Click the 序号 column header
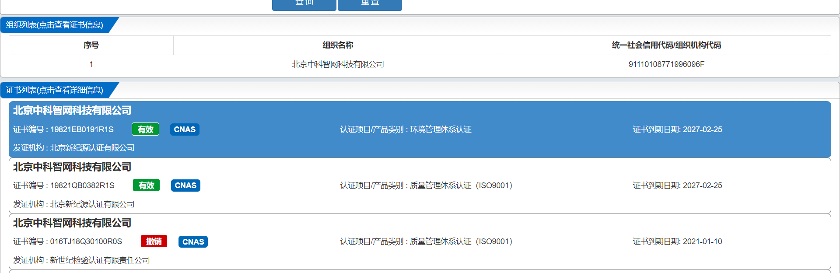Viewport: 840px width, 273px height. (x=91, y=45)
